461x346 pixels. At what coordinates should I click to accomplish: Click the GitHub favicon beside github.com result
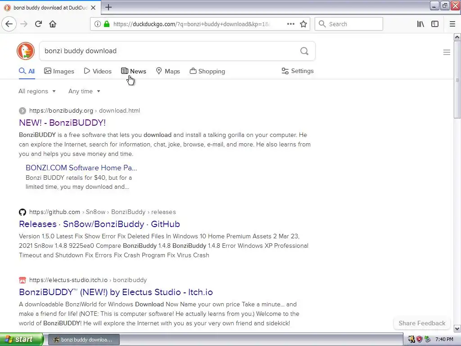click(x=23, y=212)
